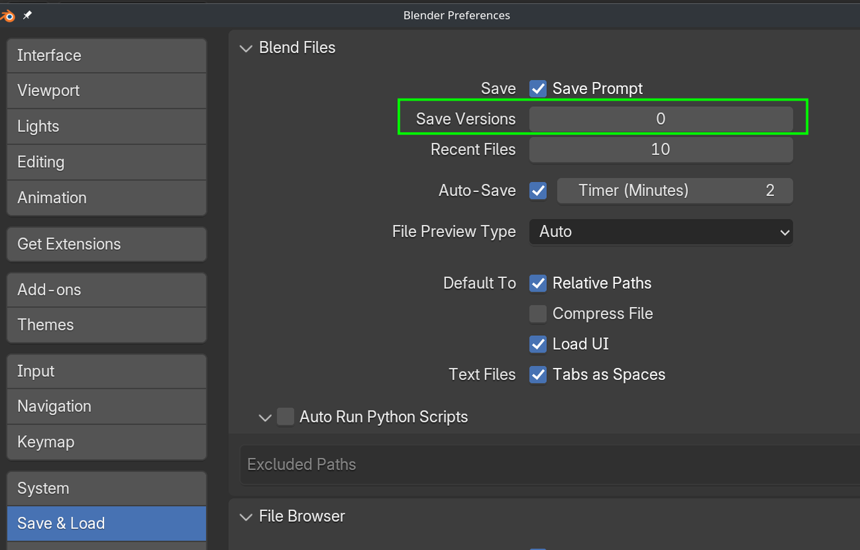
Task: Open the Get Extensions section
Action: [107, 244]
